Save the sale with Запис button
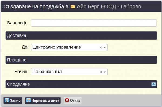Image resolution: width=162 pixels, height=107 pixels. coord(13,100)
